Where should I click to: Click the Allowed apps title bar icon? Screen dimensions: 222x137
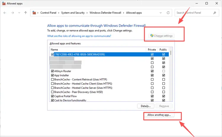(x=4, y=3)
